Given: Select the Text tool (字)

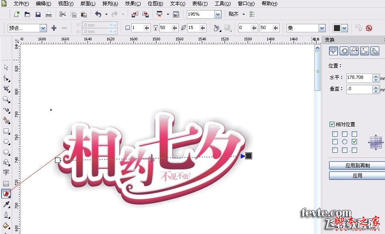Looking at the screenshot, I should point(6,173).
